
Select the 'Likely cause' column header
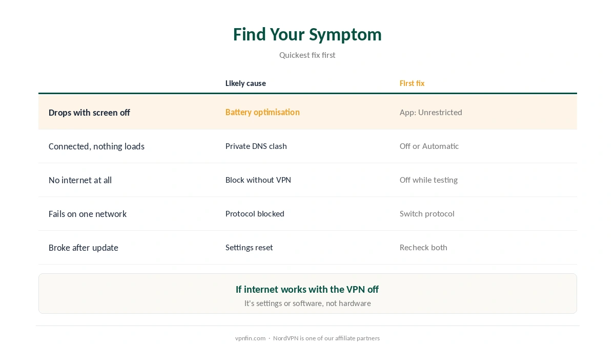245,83
